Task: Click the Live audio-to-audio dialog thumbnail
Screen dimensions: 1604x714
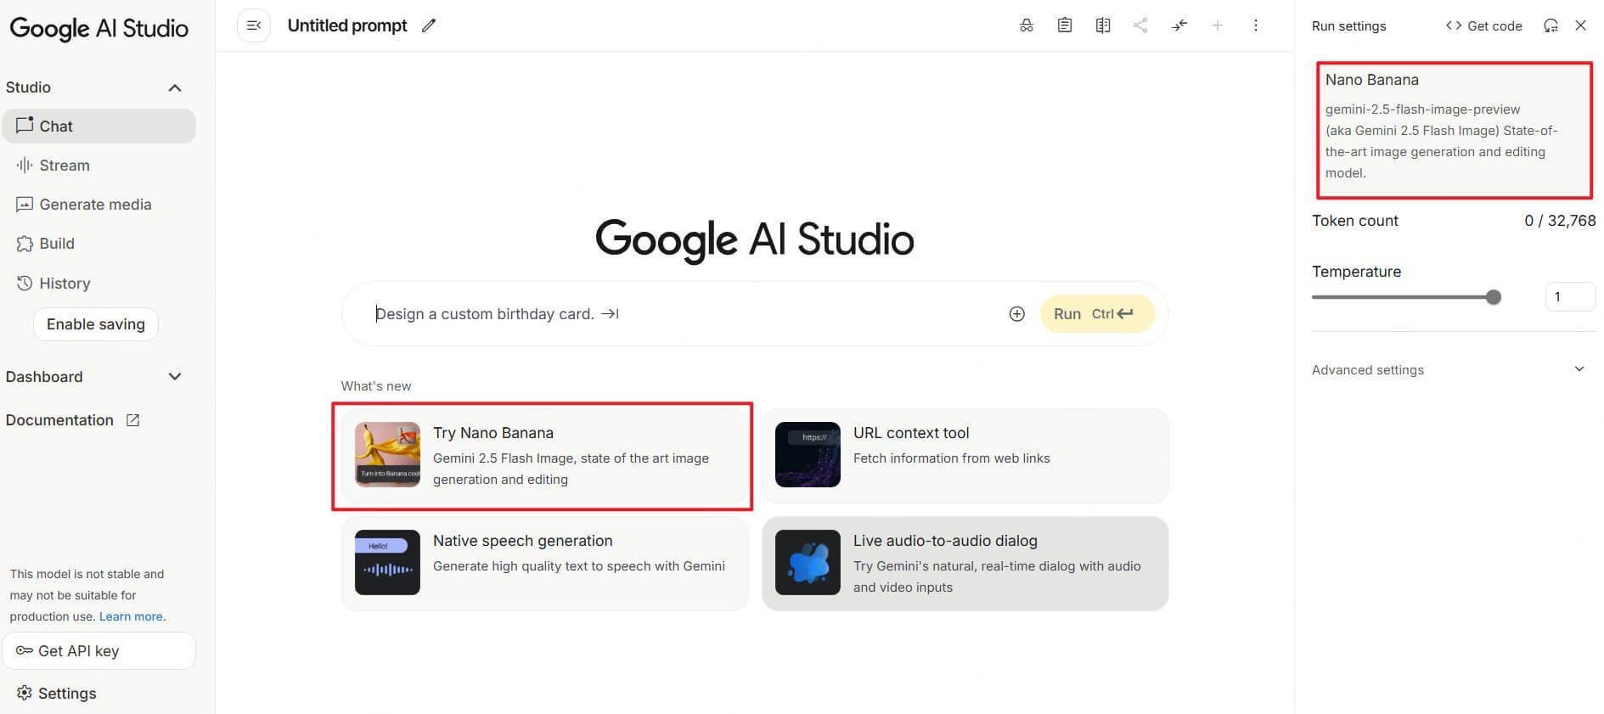Action: (808, 562)
